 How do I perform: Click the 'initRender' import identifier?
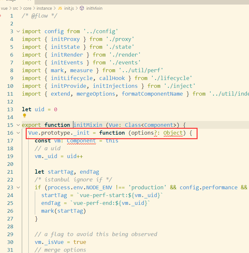[x=67, y=55]
